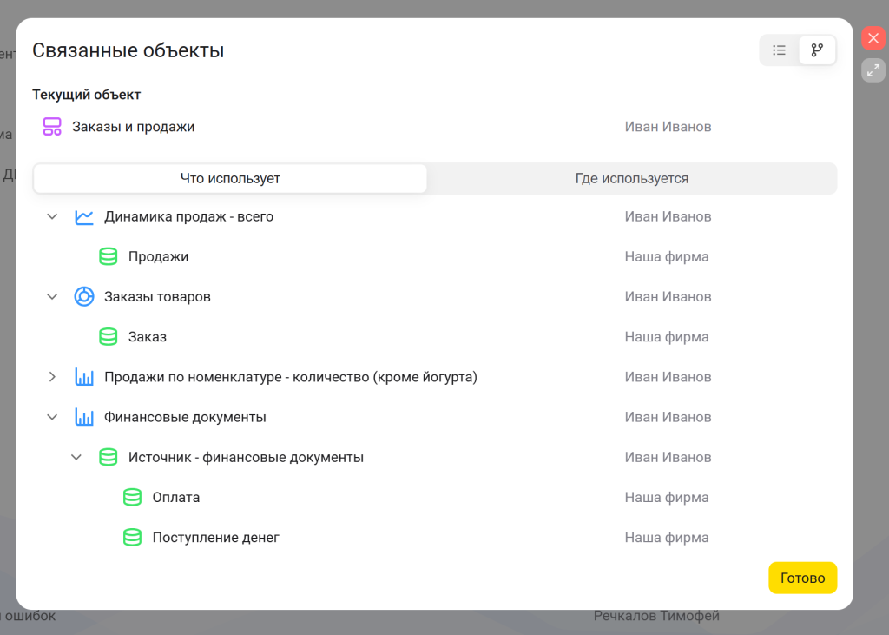This screenshot has width=889, height=635.
Task: Click the line chart icon of Динамика продаж
Action: [84, 217]
